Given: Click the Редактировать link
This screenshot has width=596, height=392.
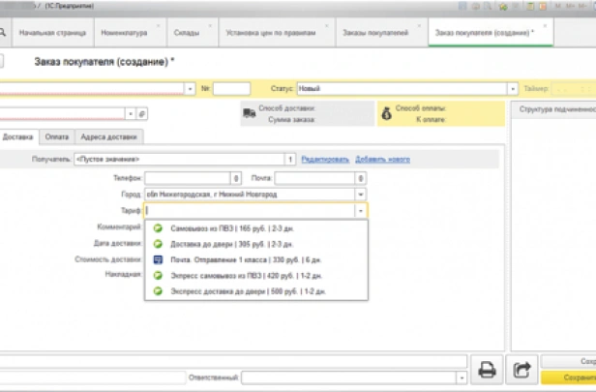Looking at the screenshot, I should pos(324,159).
